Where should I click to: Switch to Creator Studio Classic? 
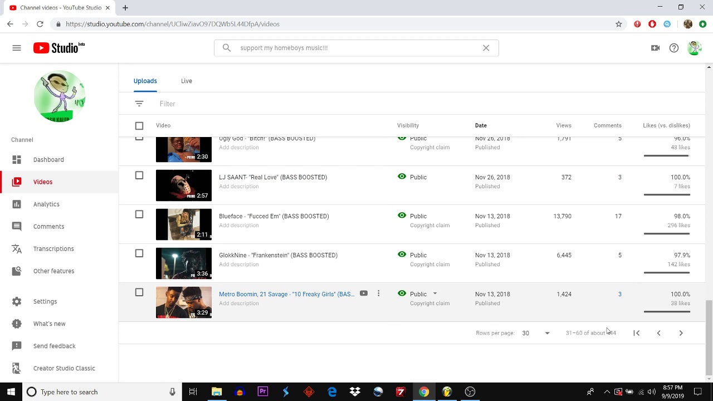(59, 368)
